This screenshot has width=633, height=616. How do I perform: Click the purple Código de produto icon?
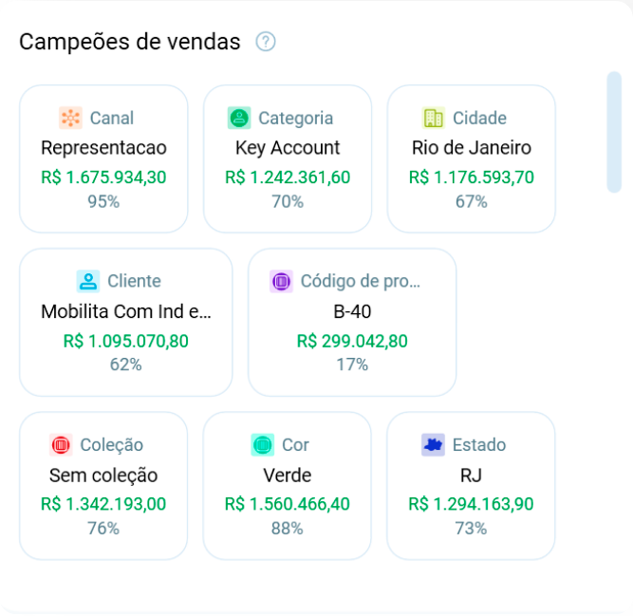point(281,281)
